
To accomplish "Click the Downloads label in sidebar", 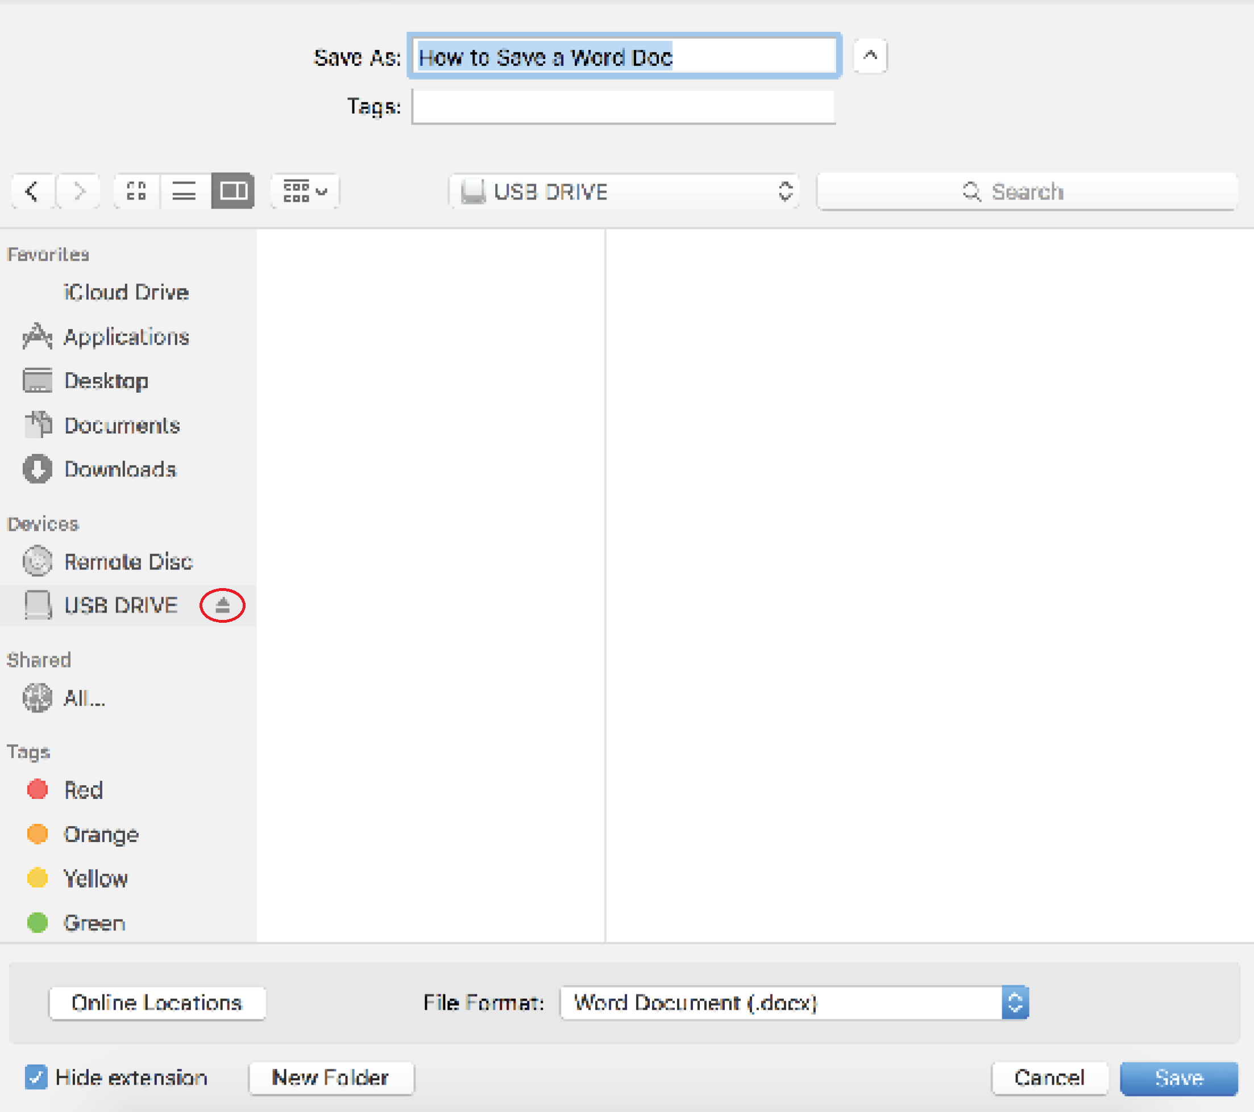I will tap(121, 469).
